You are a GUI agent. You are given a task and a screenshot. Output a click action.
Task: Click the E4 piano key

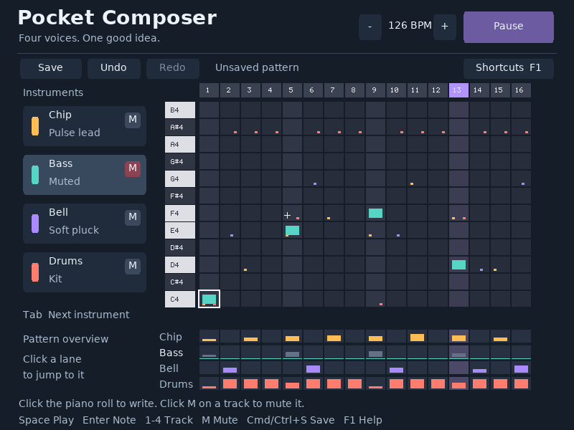tap(180, 230)
